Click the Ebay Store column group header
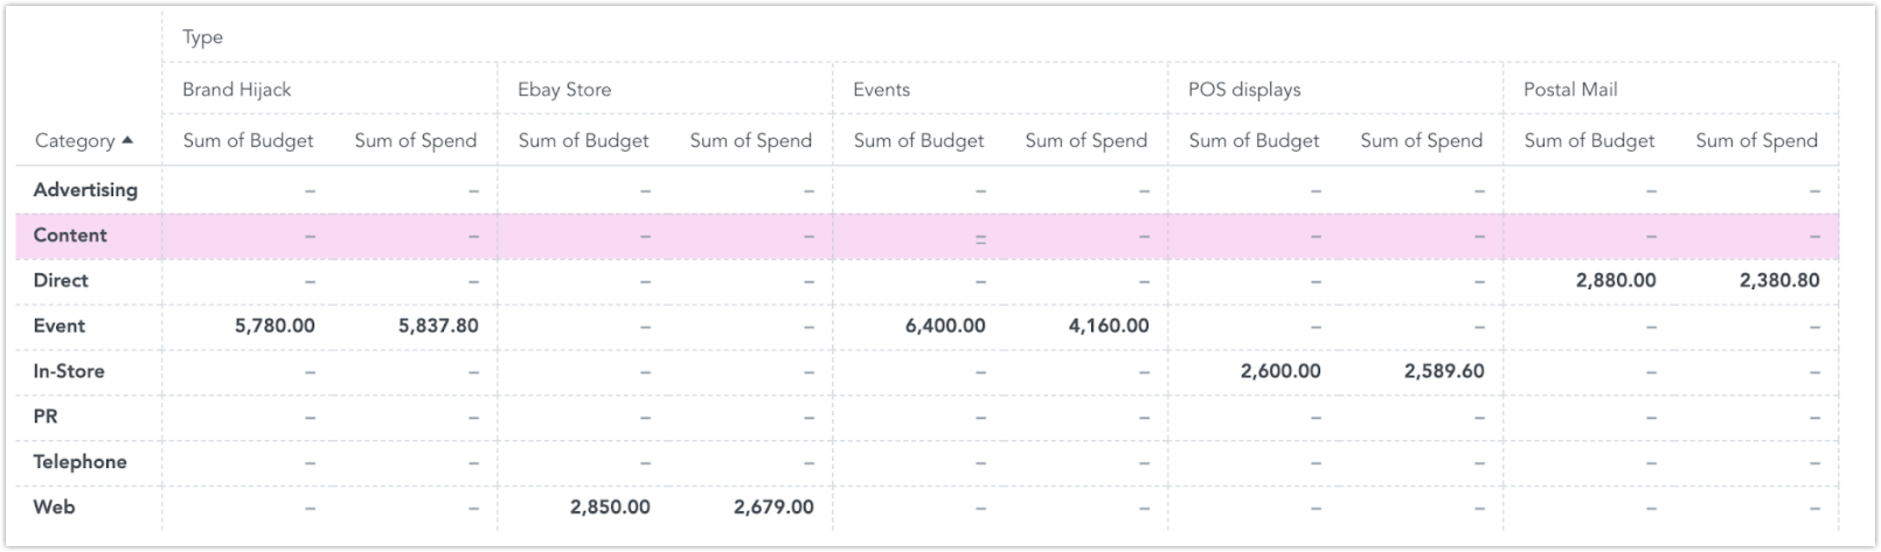 (564, 90)
